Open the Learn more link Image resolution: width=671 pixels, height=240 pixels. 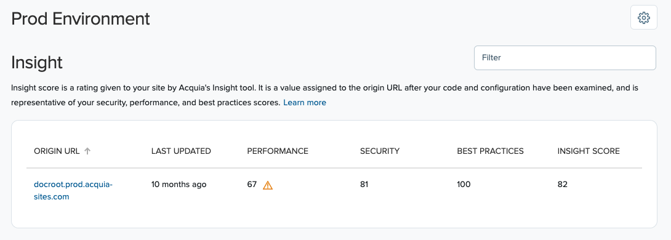(305, 103)
